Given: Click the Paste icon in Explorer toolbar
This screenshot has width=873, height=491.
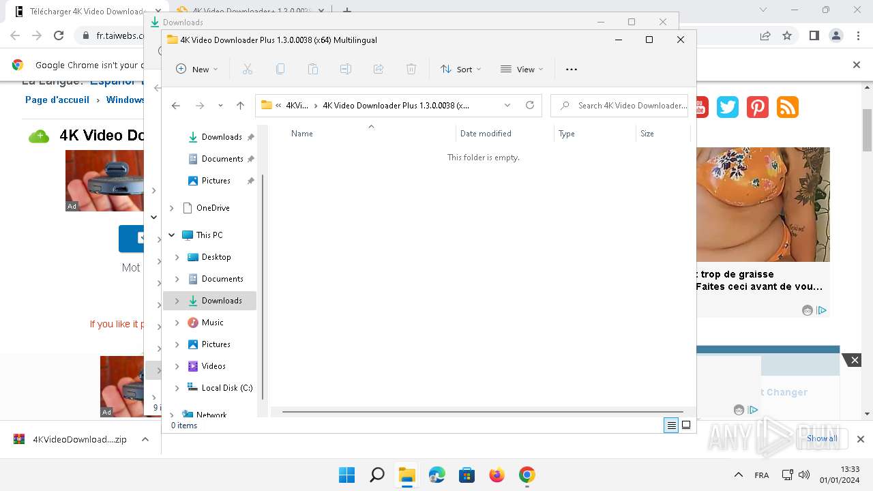Looking at the screenshot, I should click(313, 69).
